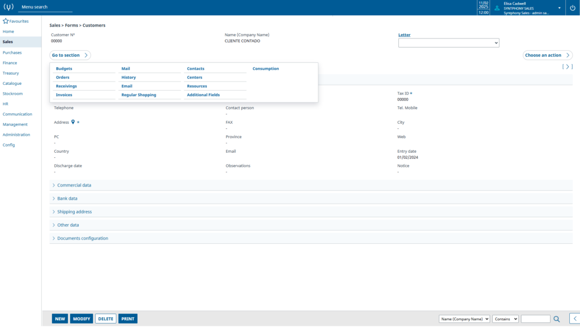This screenshot has height=327, width=580.
Task: Open the user account dropdown arrow
Action: 559,8
